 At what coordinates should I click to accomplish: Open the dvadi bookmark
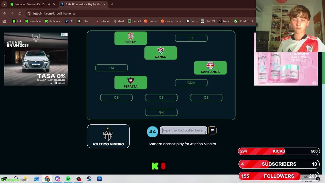119,21
